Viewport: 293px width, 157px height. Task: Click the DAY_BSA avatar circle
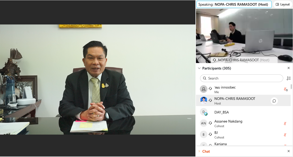pyautogui.click(x=203, y=112)
